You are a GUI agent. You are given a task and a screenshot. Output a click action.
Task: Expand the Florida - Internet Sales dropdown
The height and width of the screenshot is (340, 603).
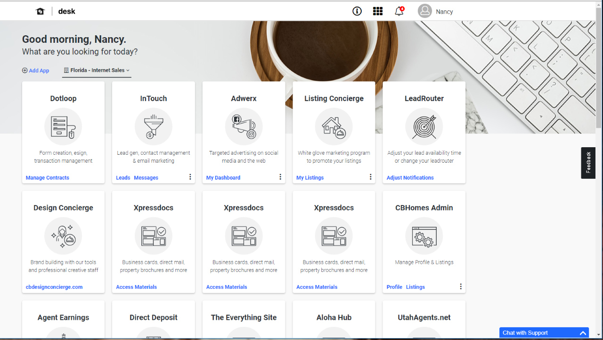click(97, 71)
